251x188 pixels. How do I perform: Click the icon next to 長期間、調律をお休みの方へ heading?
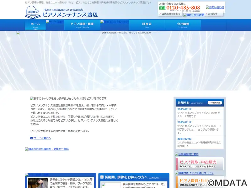pos(102,177)
